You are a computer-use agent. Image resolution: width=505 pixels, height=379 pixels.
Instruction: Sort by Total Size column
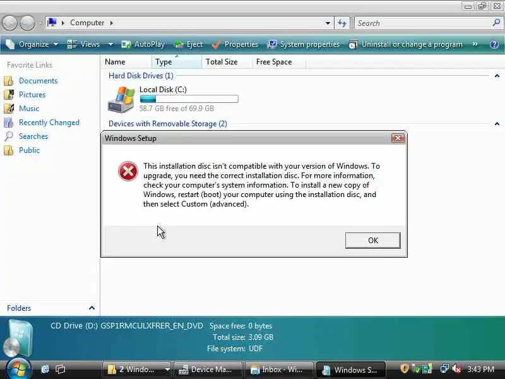click(x=227, y=61)
